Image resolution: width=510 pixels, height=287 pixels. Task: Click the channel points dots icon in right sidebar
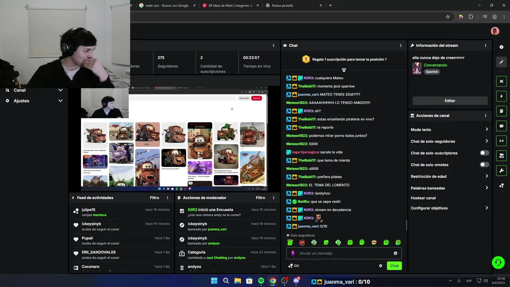[x=501, y=186]
